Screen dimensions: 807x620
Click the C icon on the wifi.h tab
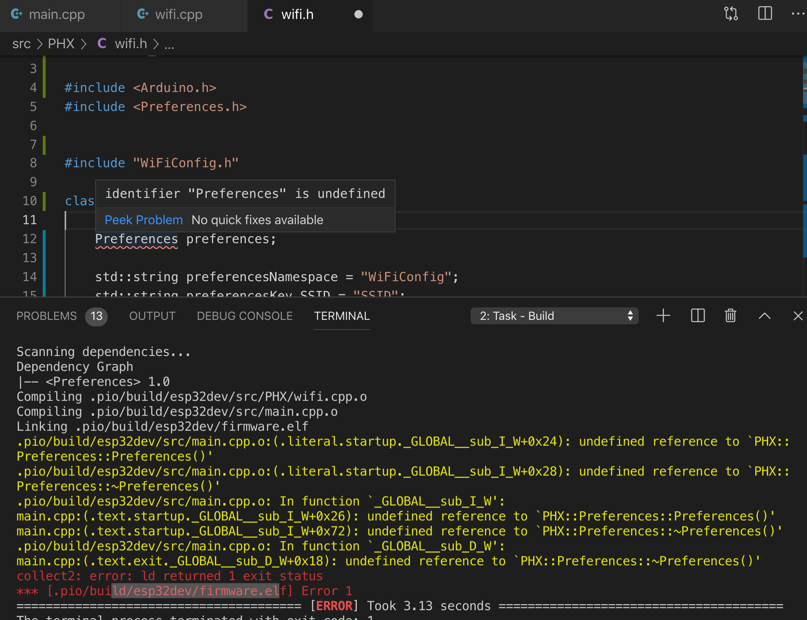(268, 14)
